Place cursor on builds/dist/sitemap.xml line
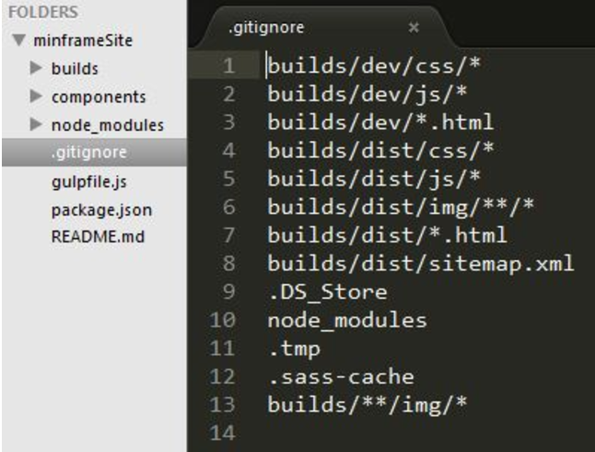Image resolution: width=595 pixels, height=452 pixels. pyautogui.click(x=420, y=265)
